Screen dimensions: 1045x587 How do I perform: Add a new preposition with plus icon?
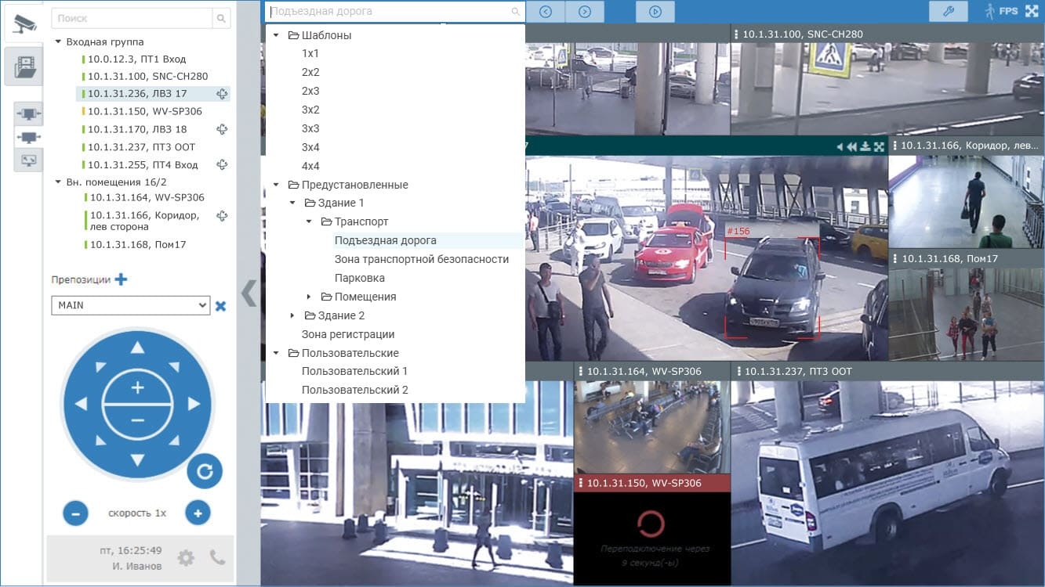[121, 279]
